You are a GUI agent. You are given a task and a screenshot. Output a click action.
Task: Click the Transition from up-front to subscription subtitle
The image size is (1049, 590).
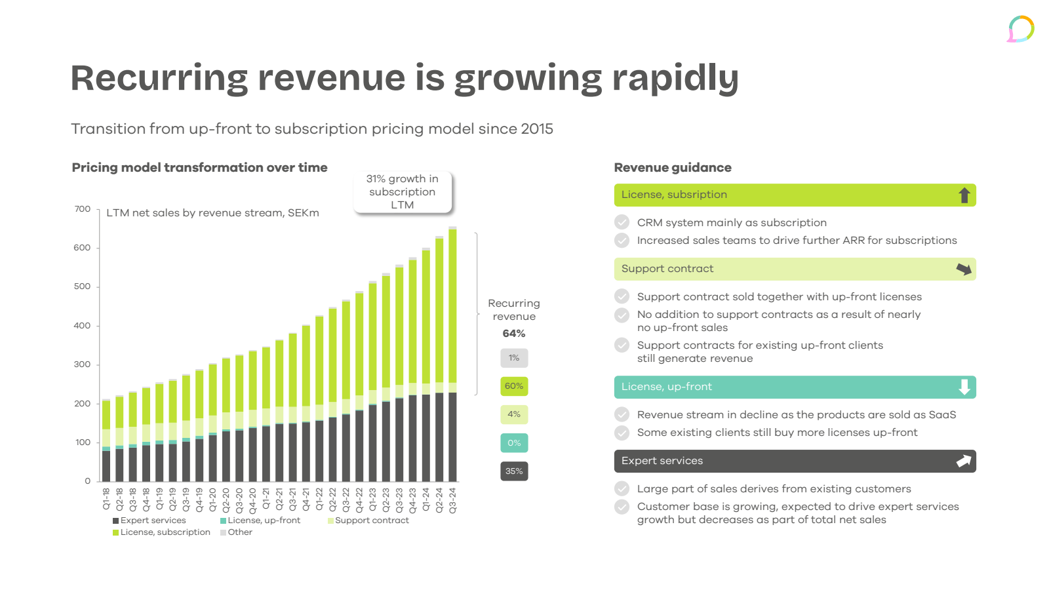point(312,129)
